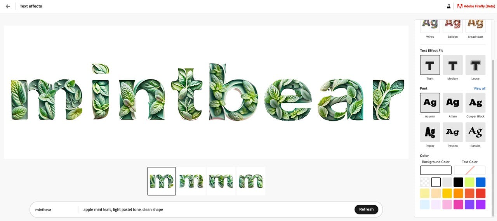The image size is (497, 221).
Task: Open the Text Color selector box
Action: point(470,170)
